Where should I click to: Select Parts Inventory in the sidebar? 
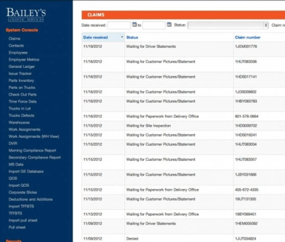click(21, 81)
